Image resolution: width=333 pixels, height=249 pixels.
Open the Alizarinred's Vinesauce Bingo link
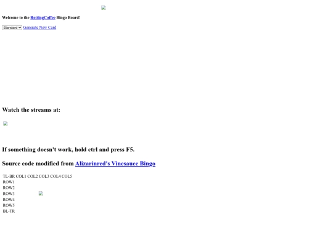(115, 164)
